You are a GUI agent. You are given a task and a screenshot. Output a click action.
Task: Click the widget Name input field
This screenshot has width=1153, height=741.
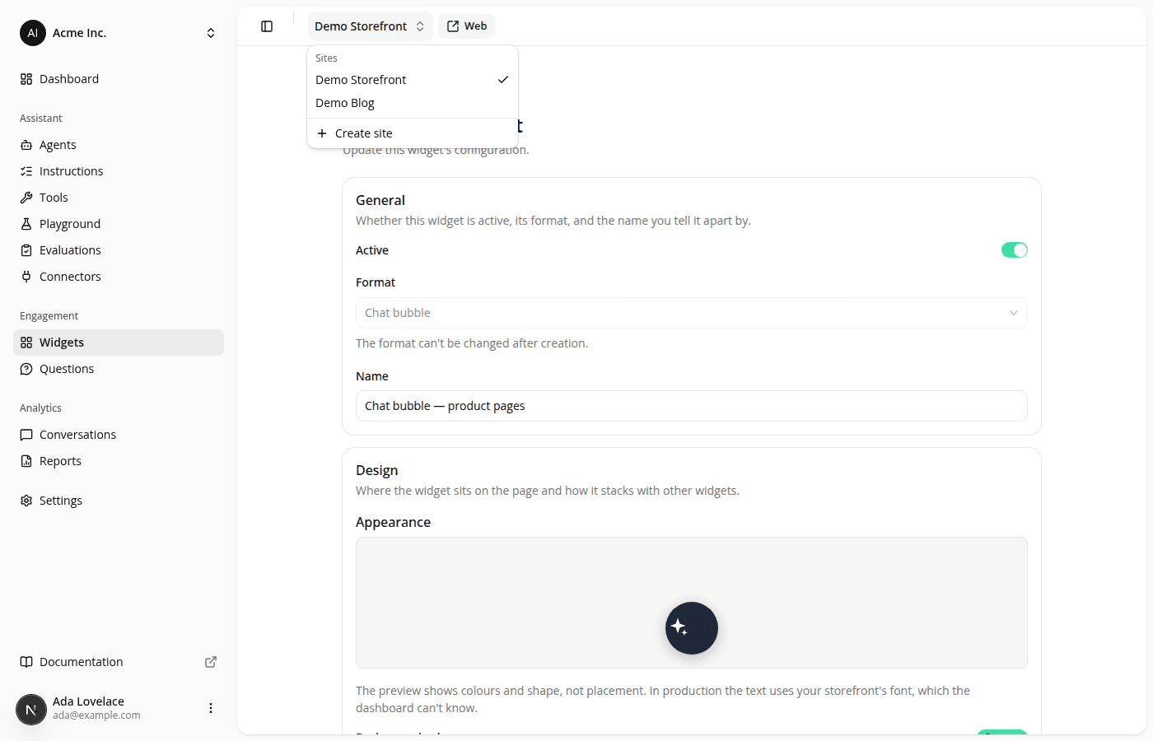(x=692, y=406)
